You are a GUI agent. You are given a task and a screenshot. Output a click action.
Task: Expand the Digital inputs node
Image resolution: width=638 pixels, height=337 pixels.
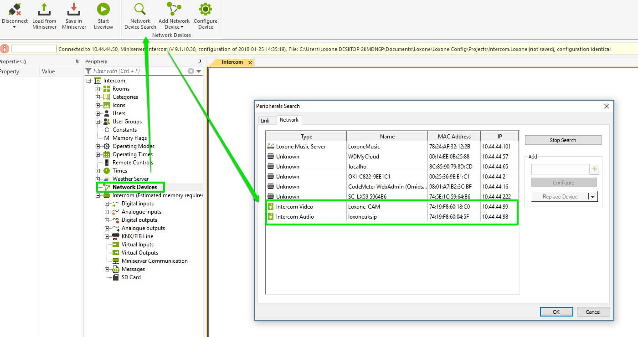(107, 204)
